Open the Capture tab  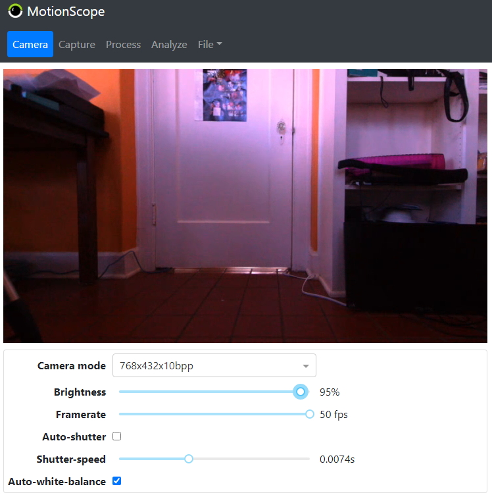pyautogui.click(x=77, y=44)
